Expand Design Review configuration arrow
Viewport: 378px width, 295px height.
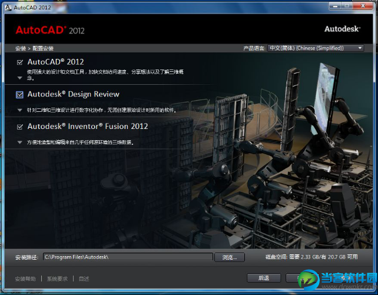coord(20,110)
